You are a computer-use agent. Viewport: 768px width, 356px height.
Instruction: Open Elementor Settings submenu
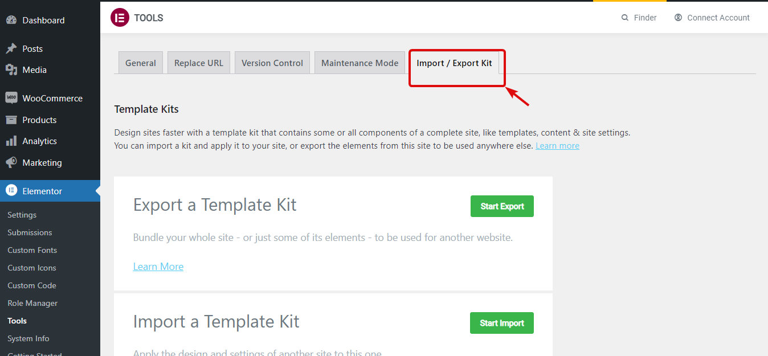click(x=22, y=215)
